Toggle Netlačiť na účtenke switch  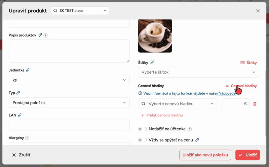pyautogui.click(x=142, y=129)
